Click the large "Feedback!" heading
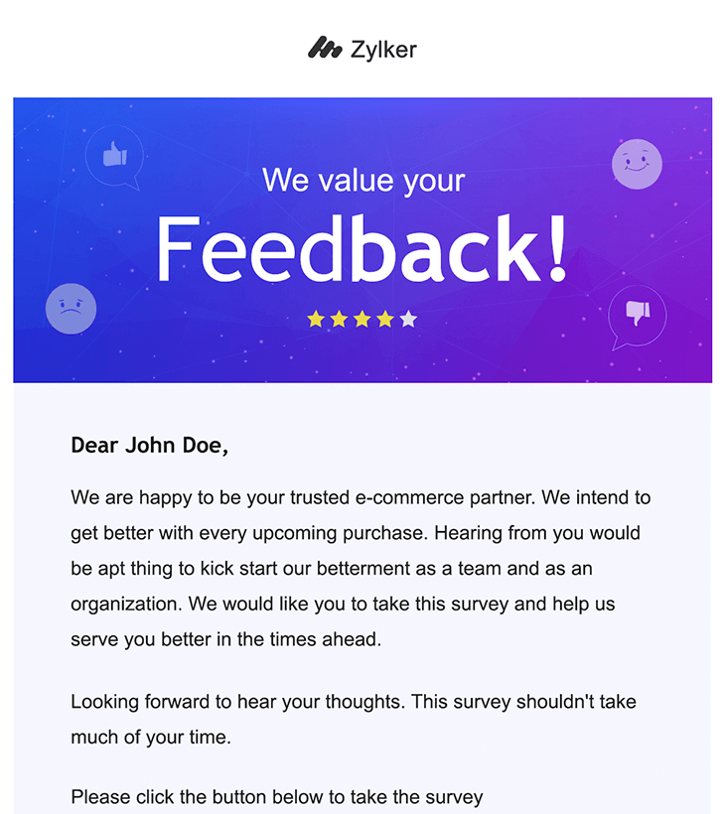725x814 pixels. (362, 250)
